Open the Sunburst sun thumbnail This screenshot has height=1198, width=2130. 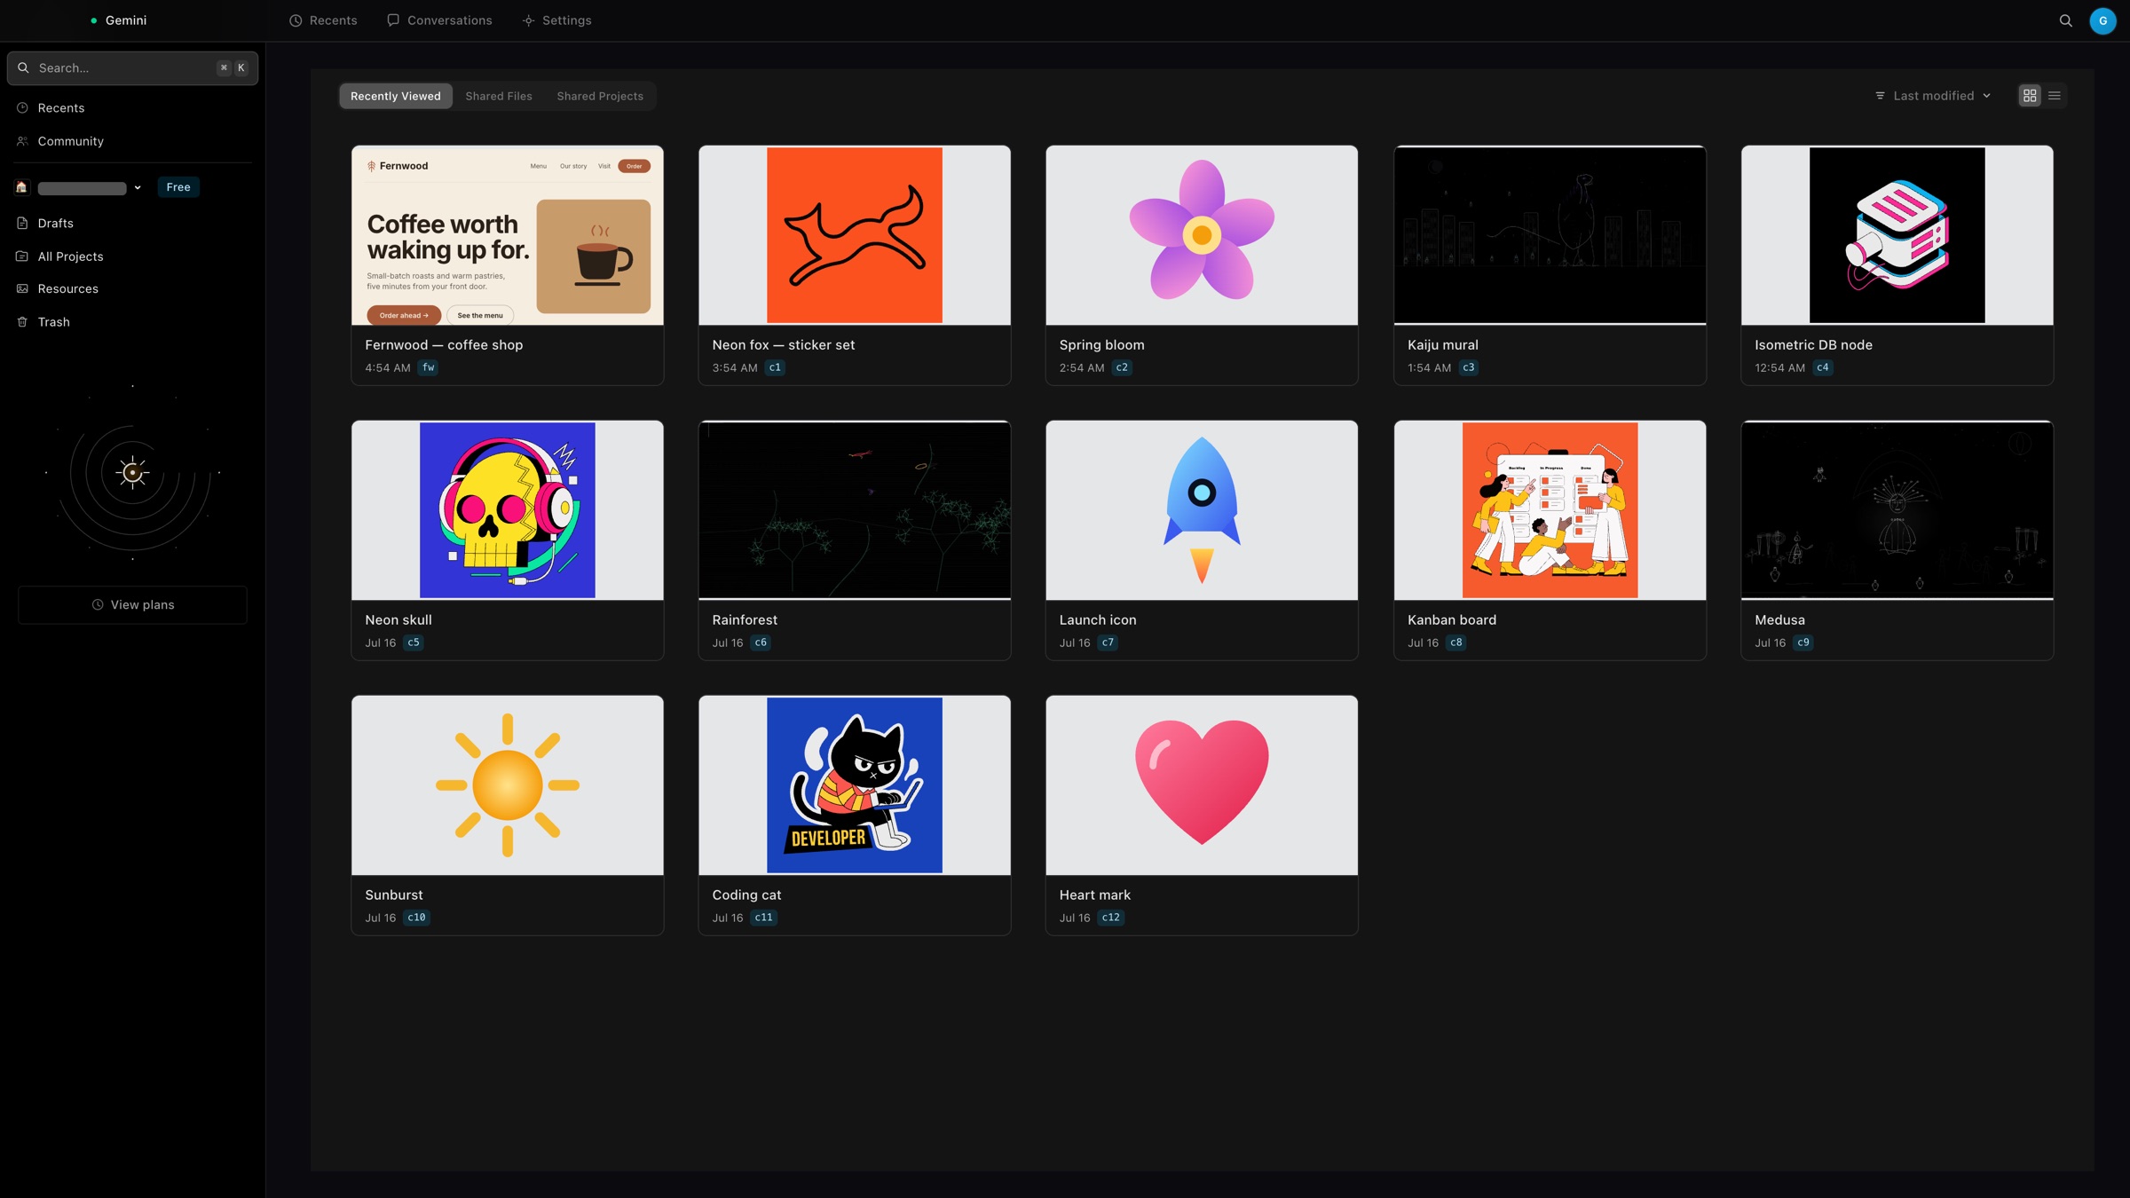coord(508,785)
